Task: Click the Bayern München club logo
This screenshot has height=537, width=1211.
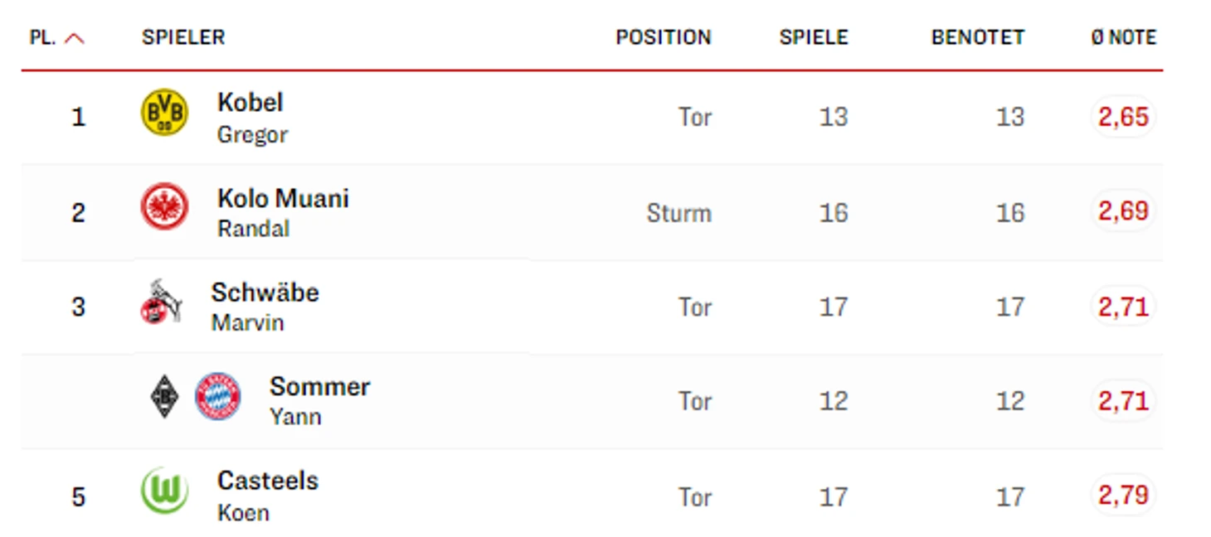Action: point(218,396)
